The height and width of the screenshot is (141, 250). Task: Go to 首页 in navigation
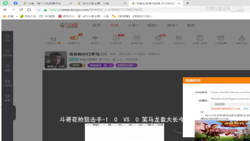coord(97,25)
